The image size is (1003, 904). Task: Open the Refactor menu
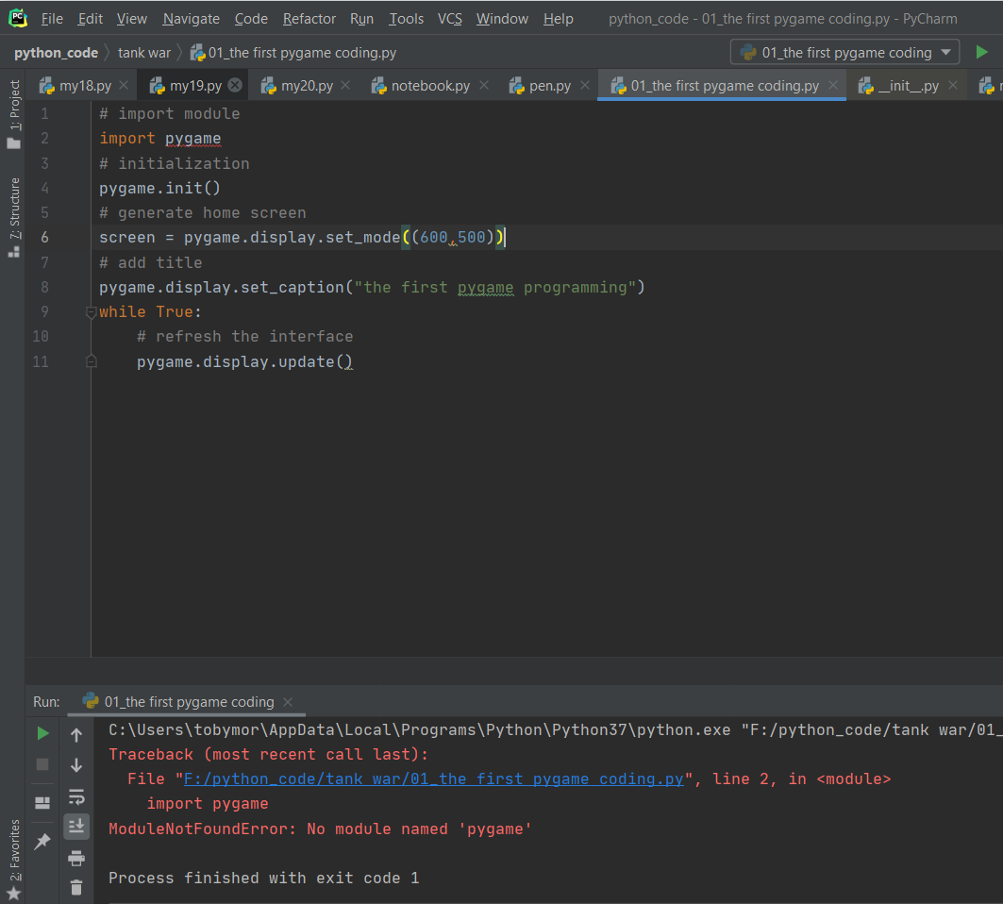click(309, 19)
